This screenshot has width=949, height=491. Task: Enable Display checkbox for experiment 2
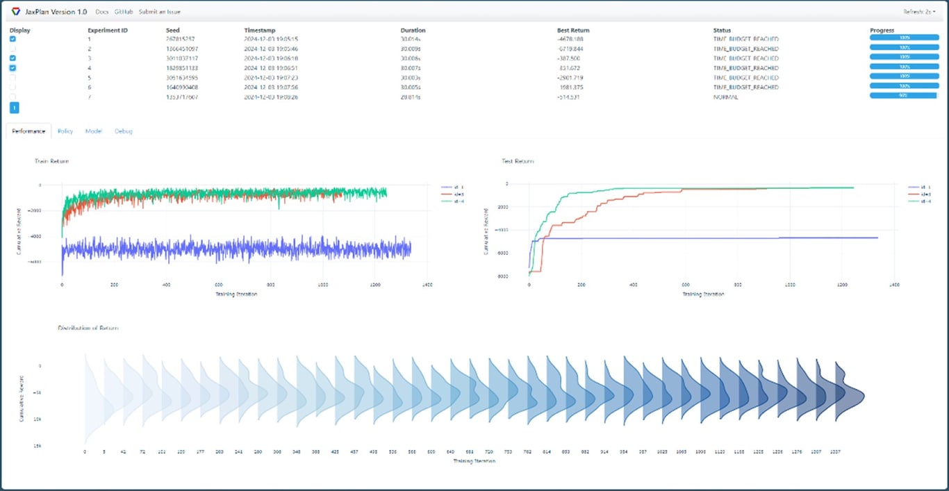pos(12,49)
